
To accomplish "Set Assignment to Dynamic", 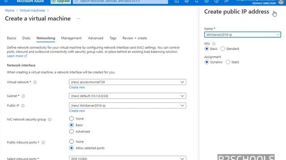I will [206, 62].
